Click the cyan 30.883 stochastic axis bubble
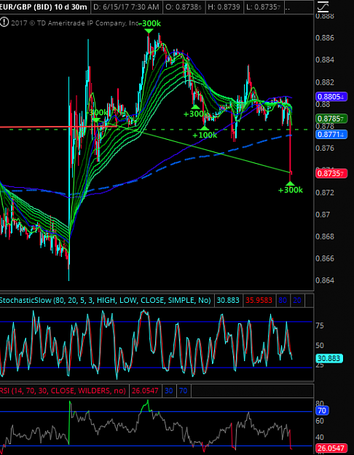The image size is (354, 455). 330,358
